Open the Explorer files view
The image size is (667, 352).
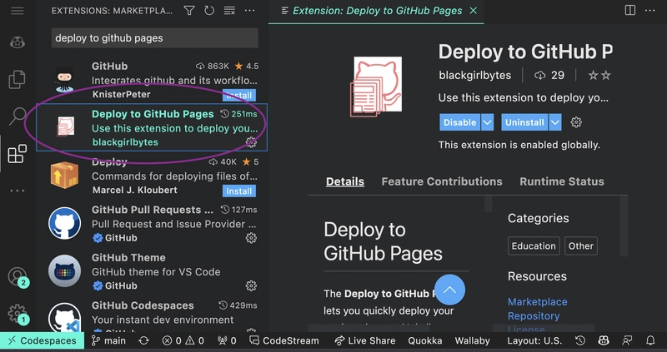pyautogui.click(x=18, y=79)
